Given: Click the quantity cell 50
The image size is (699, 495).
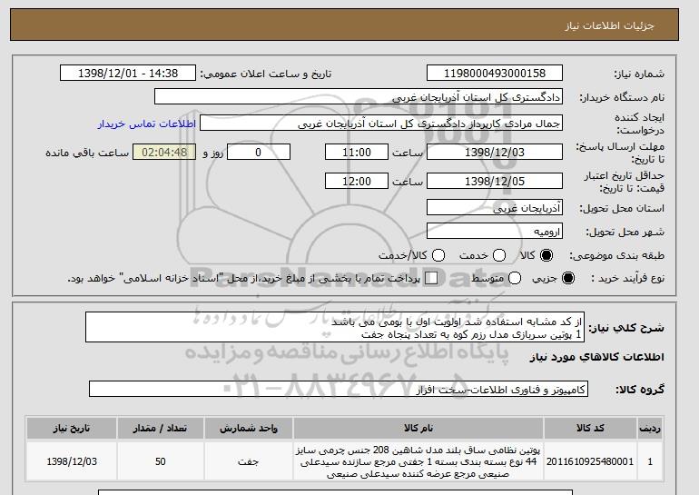Looking at the screenshot, I should click(161, 461).
